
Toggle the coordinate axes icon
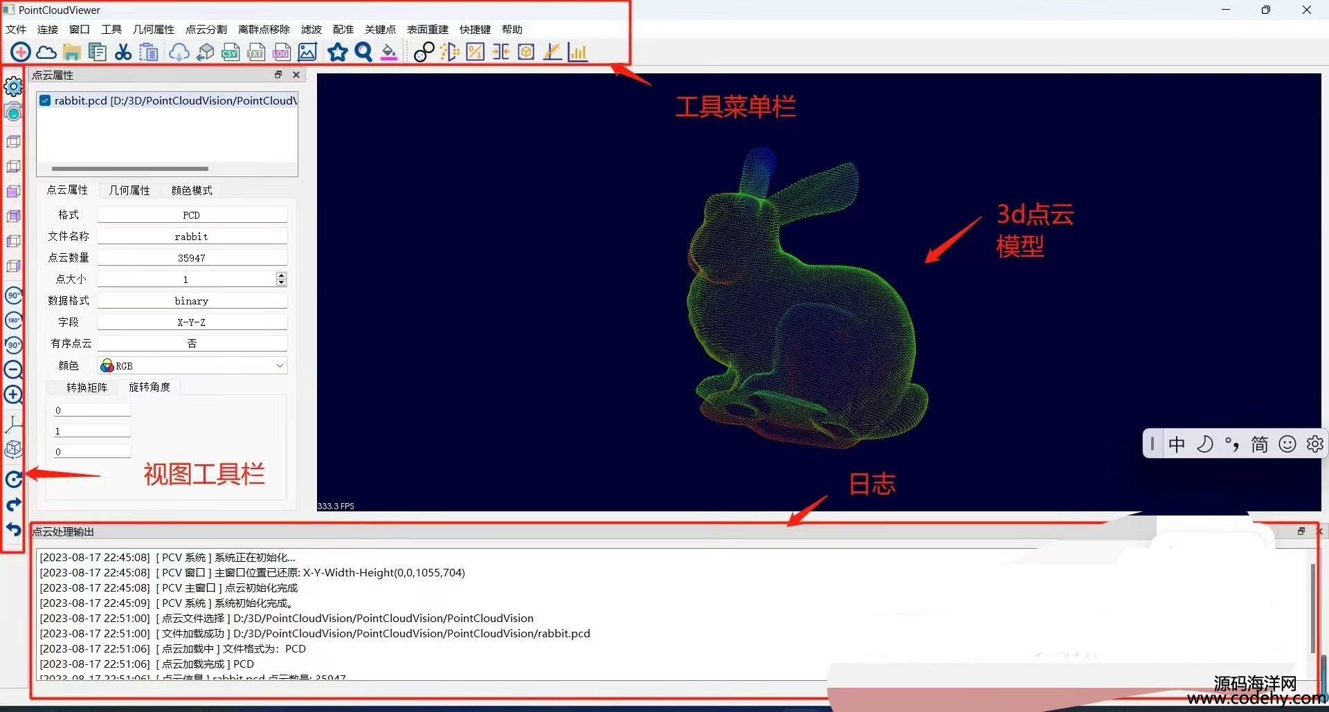point(13,423)
